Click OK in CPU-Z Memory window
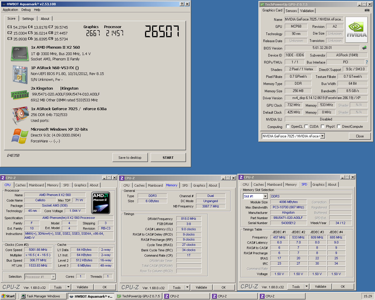 pyautogui.click(x=224, y=287)
